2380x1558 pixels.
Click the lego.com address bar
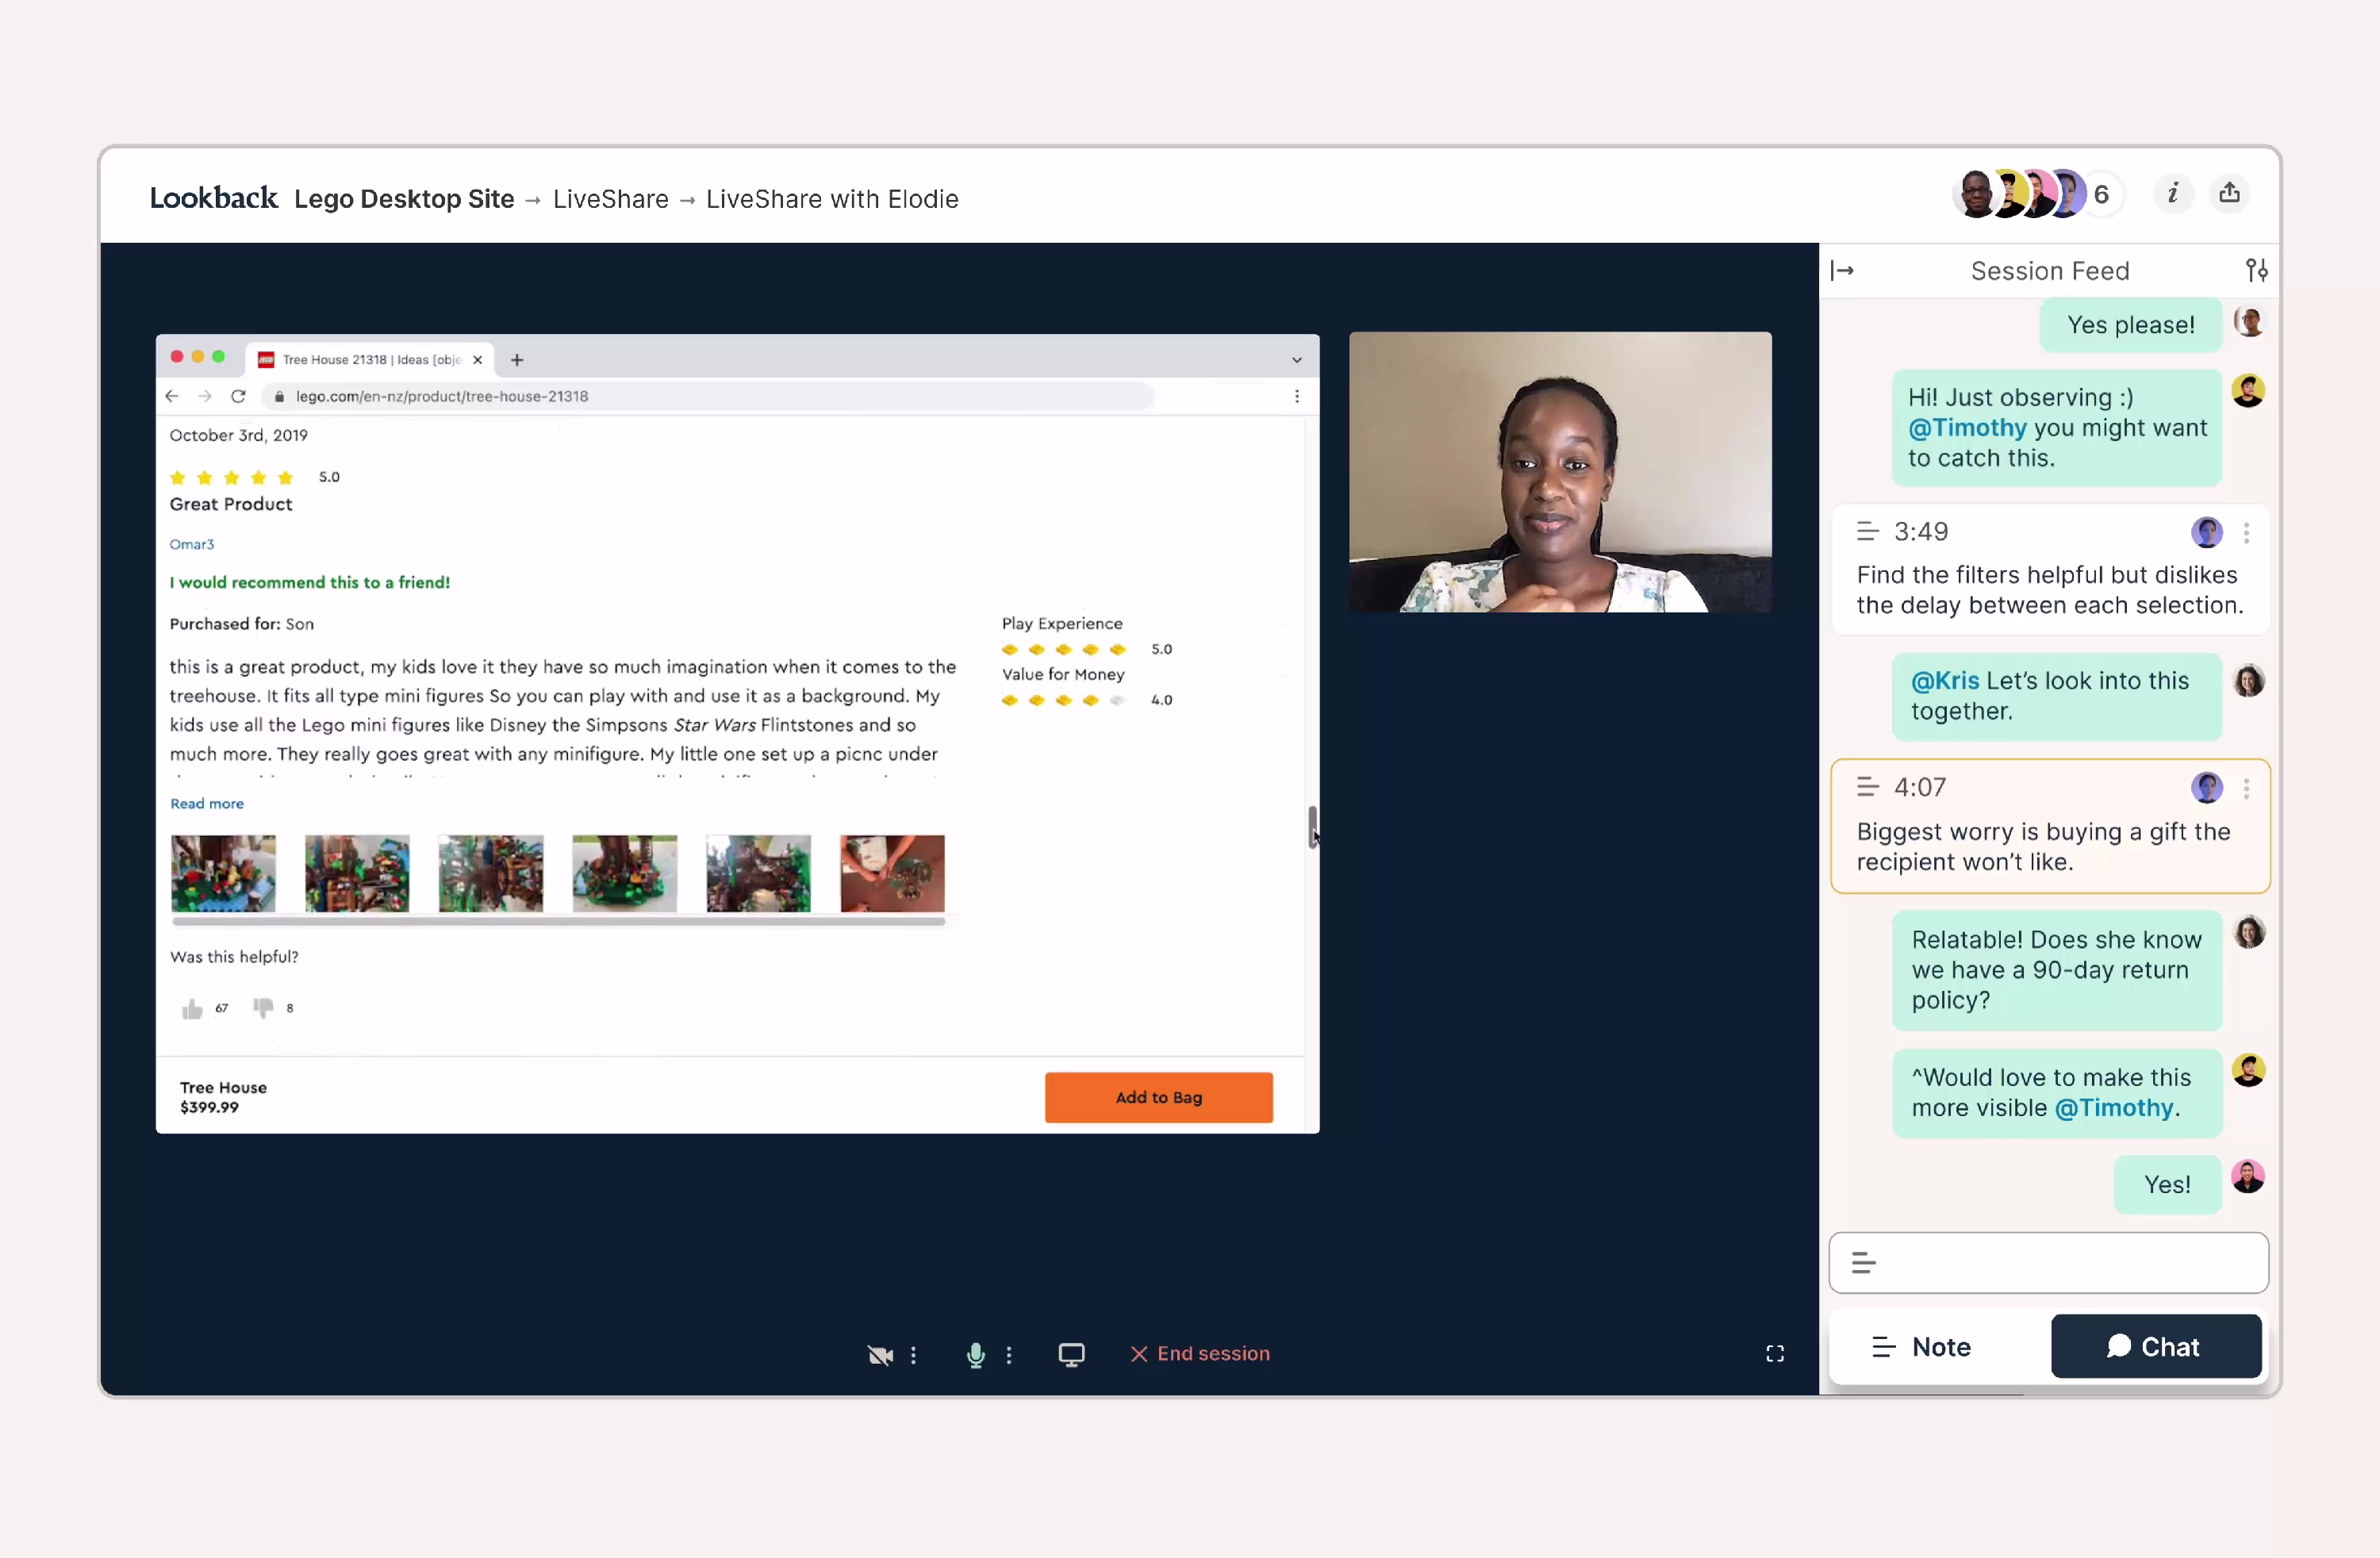pyautogui.click(x=708, y=396)
